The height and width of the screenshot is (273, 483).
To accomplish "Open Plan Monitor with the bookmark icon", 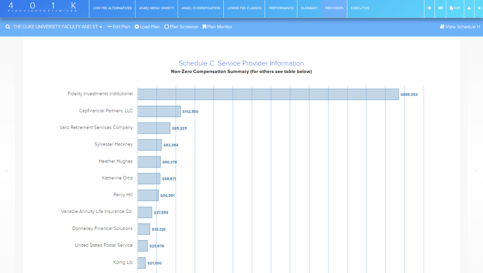I will (204, 27).
